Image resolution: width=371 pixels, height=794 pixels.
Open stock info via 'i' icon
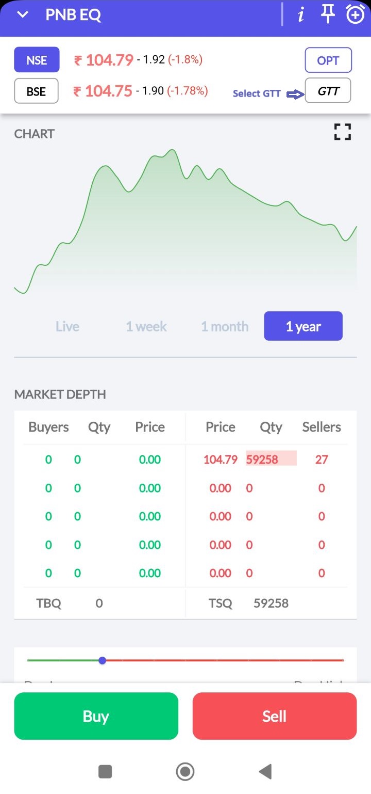click(301, 15)
